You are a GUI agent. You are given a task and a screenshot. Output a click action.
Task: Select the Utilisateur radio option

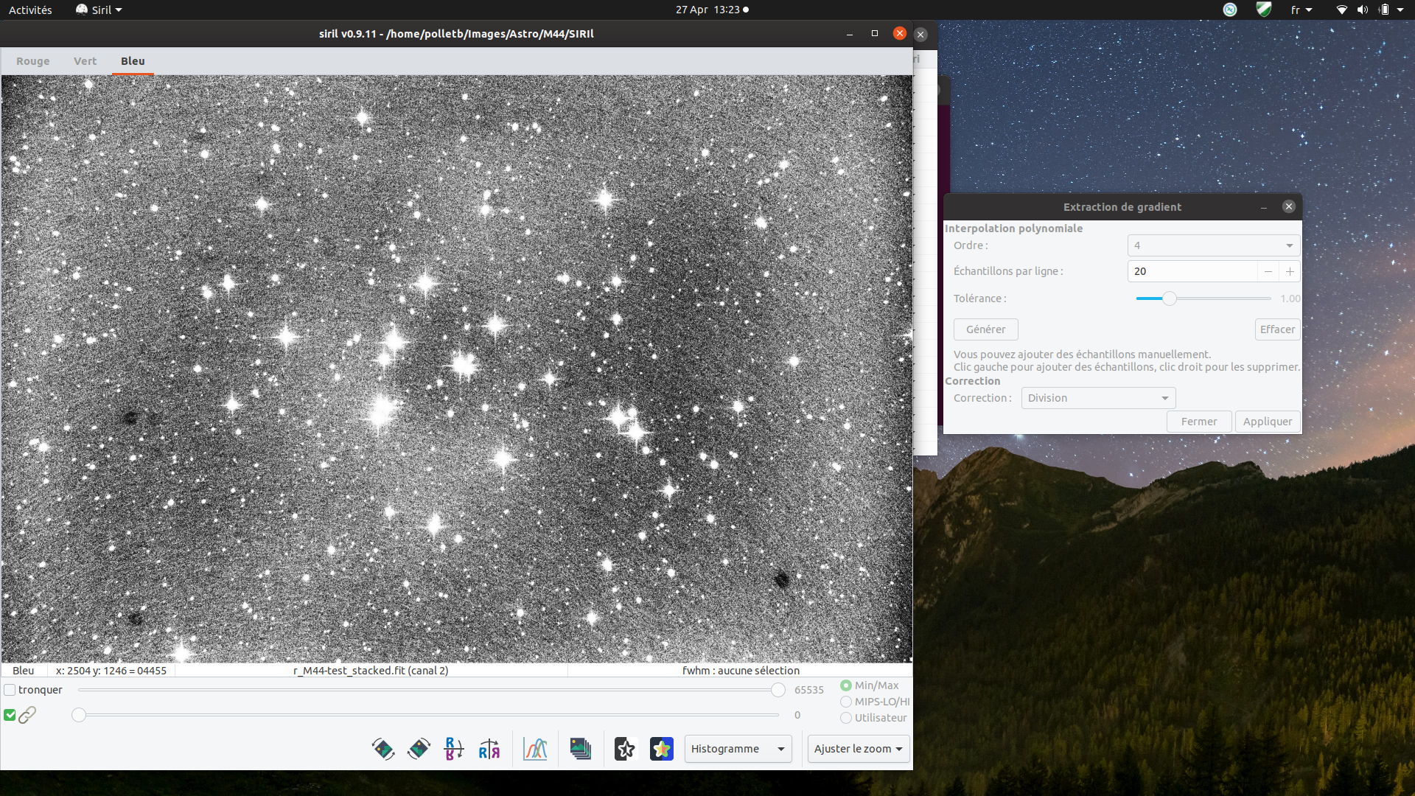(x=846, y=718)
